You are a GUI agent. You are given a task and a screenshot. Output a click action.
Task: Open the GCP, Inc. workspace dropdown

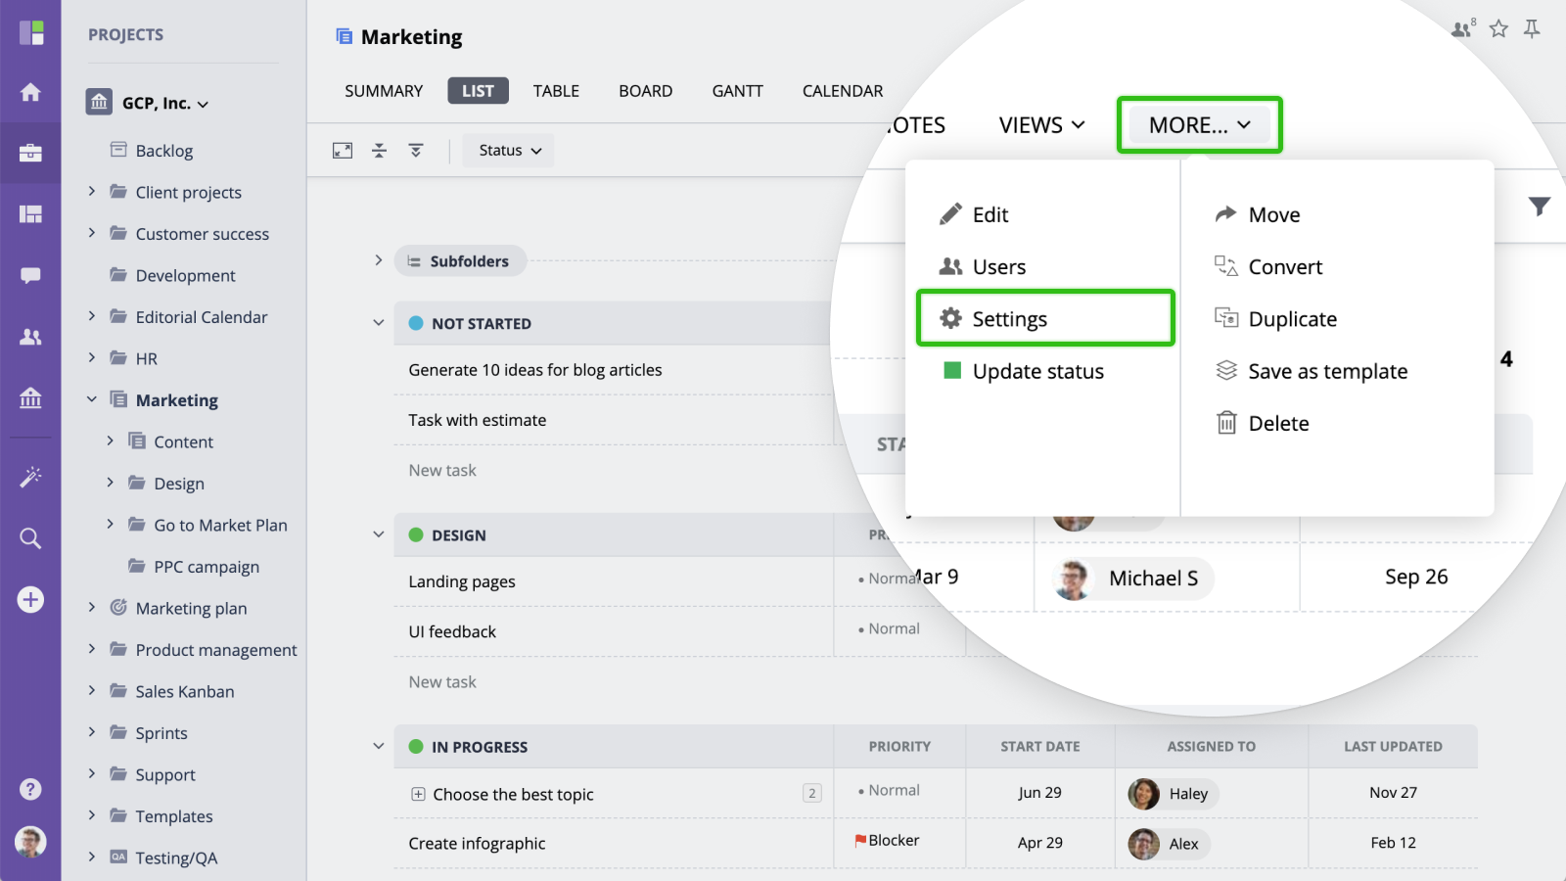164,103
